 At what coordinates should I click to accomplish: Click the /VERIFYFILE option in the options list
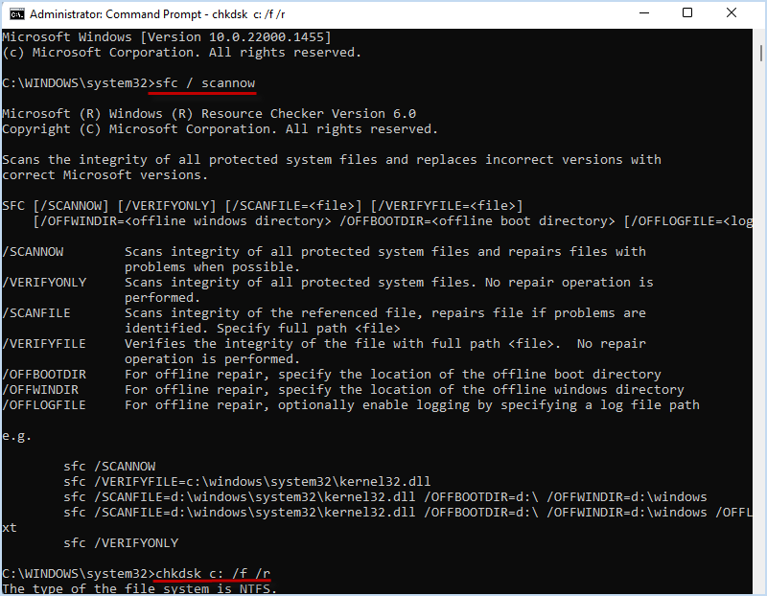44,344
